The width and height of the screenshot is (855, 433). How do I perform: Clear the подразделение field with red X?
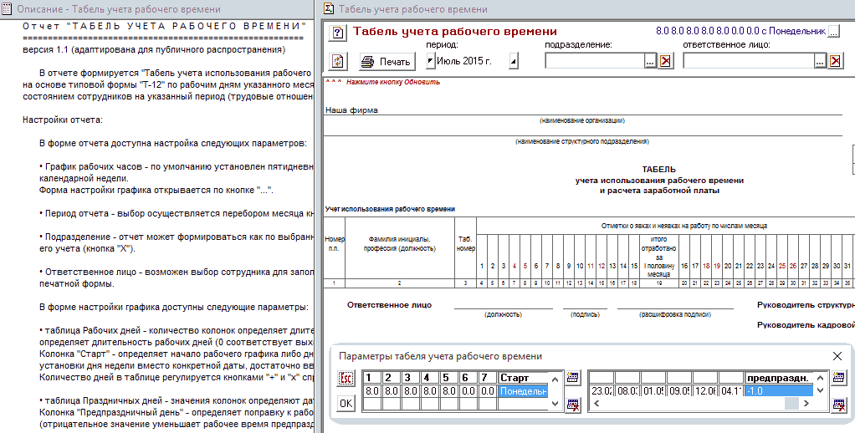point(665,62)
